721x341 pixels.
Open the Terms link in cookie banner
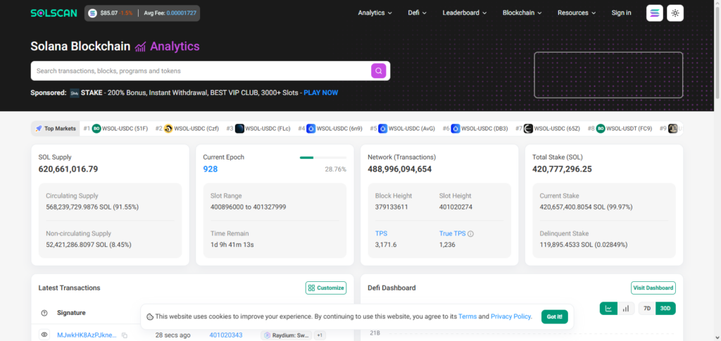tap(468, 316)
